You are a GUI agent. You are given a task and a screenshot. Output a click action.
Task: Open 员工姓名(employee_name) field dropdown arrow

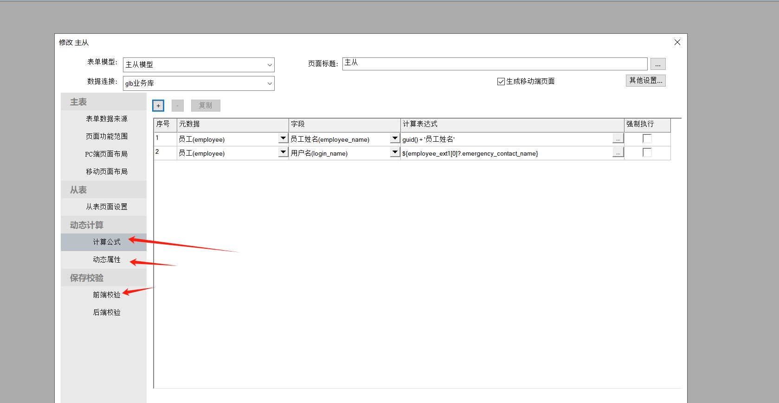click(395, 139)
